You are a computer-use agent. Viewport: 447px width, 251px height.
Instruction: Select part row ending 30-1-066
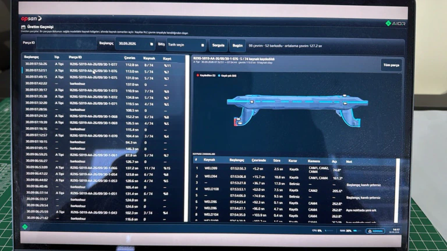coord(104,168)
